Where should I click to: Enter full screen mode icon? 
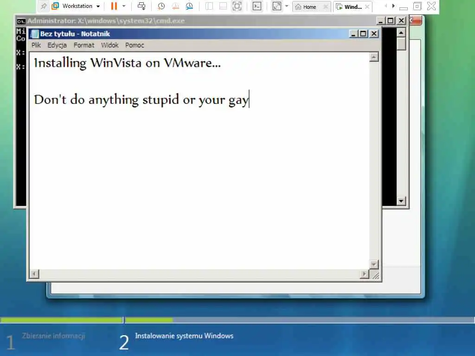click(237, 6)
